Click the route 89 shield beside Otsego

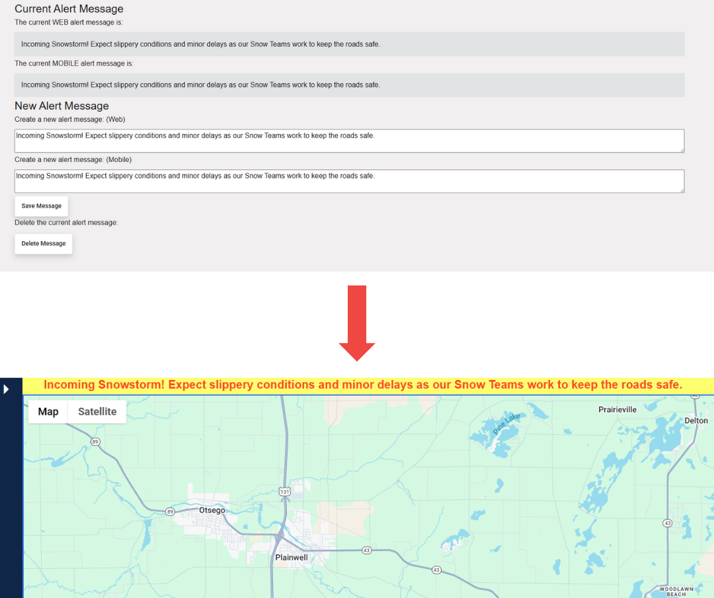pos(170,511)
